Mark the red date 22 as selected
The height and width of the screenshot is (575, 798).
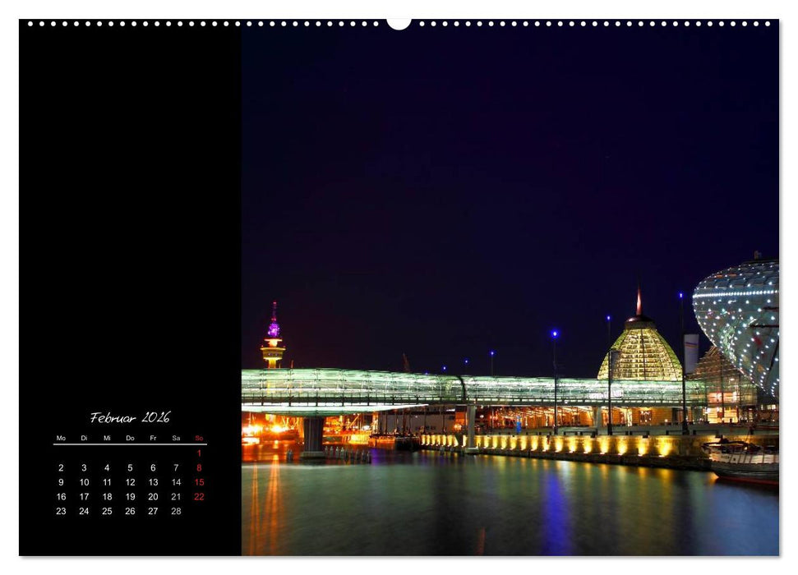coord(200,496)
